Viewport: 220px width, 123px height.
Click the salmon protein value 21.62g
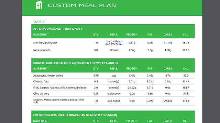click(132, 88)
